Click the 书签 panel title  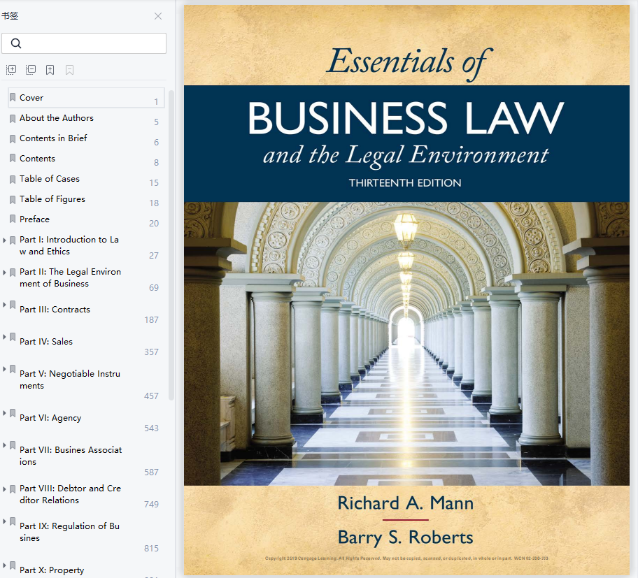[x=10, y=16]
